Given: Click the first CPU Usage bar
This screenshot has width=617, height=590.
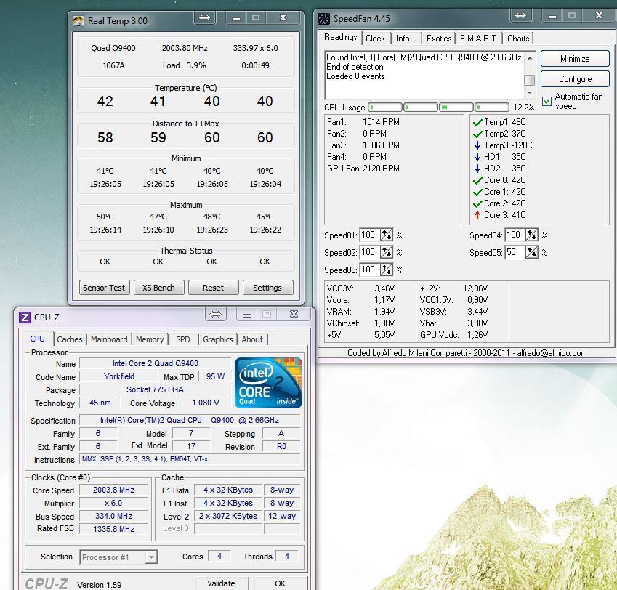Looking at the screenshot, I should coord(385,108).
